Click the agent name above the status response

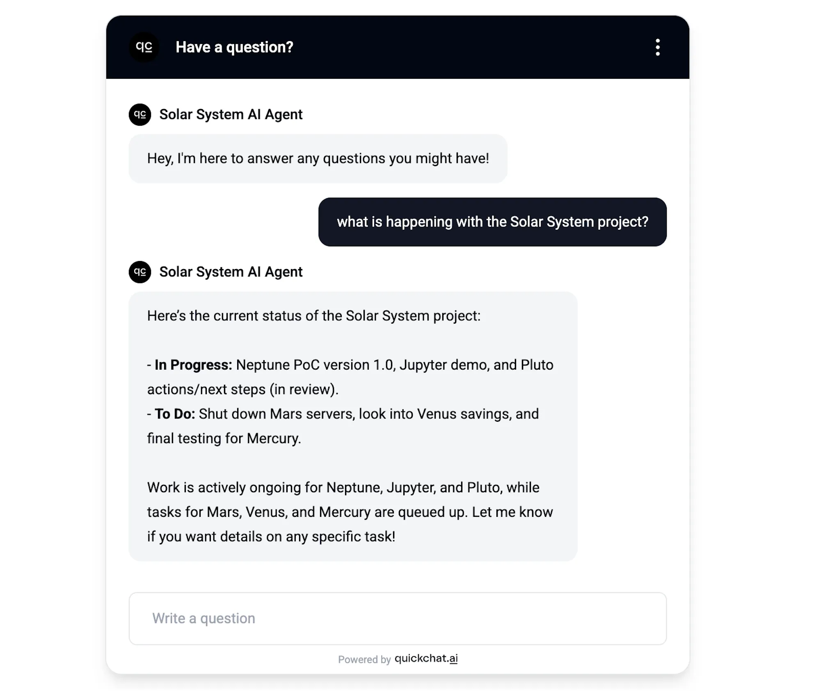(231, 272)
